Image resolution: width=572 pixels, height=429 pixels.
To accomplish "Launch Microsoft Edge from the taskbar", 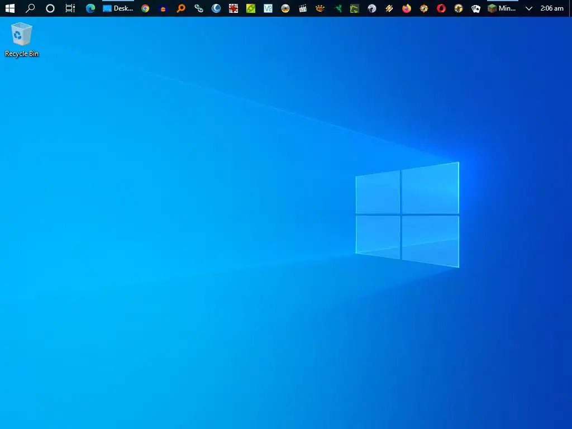I will click(90, 8).
